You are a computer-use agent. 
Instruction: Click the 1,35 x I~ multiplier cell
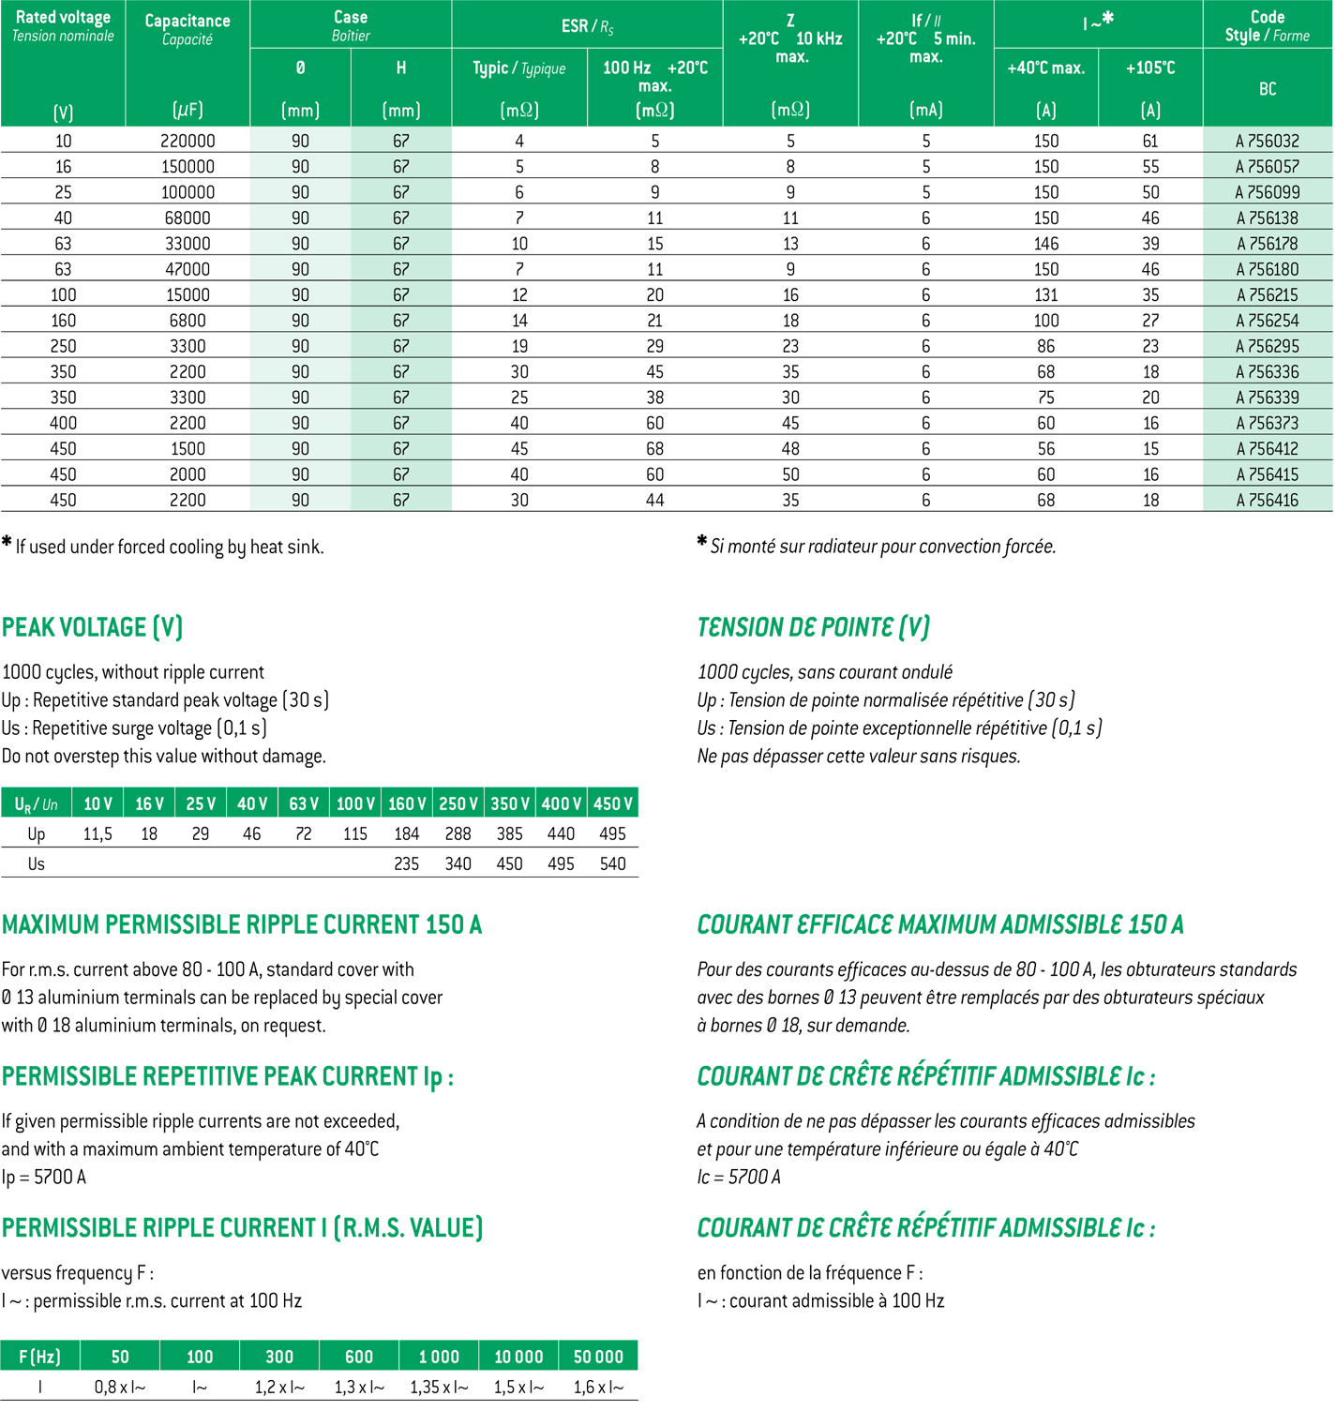tap(439, 1387)
